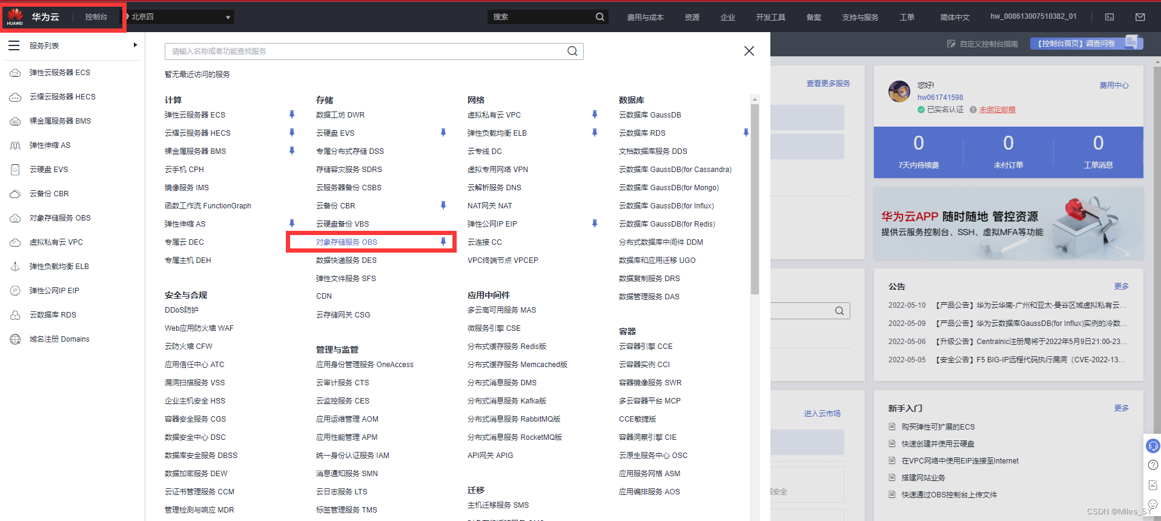
Task: Click the feedback edit floating icon
Action: click(1153, 485)
